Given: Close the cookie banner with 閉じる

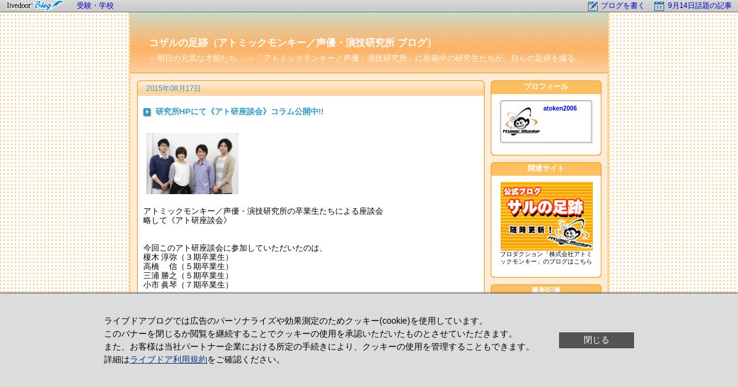Looking at the screenshot, I should (x=597, y=340).
